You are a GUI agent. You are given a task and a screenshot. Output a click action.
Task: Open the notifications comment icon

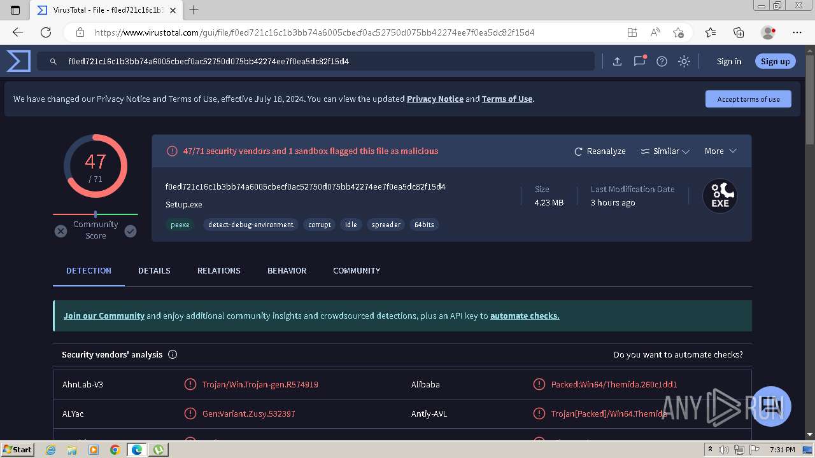click(x=640, y=61)
